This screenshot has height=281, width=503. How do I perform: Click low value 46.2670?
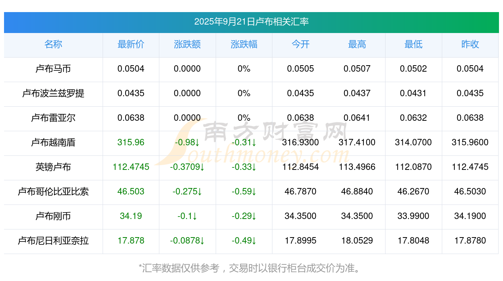pos(414,192)
